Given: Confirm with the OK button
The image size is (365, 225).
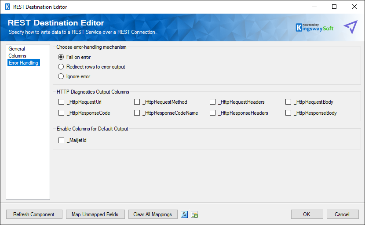Looking at the screenshot, I should coord(307,214).
